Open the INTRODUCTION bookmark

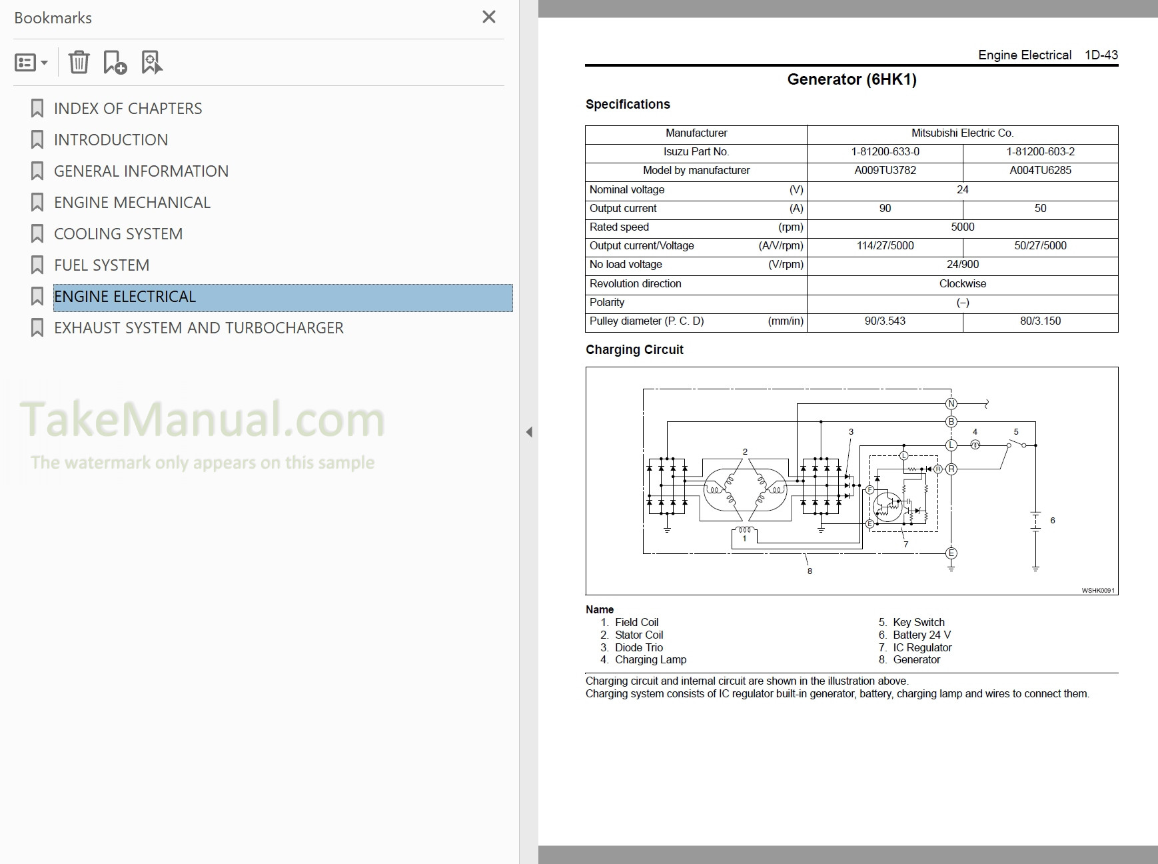(111, 139)
